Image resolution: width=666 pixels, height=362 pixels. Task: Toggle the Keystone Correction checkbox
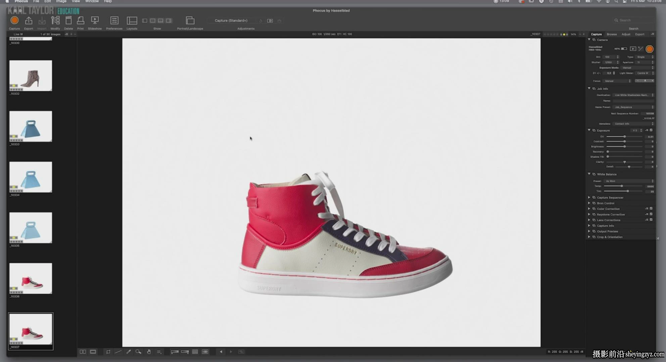pyautogui.click(x=651, y=214)
